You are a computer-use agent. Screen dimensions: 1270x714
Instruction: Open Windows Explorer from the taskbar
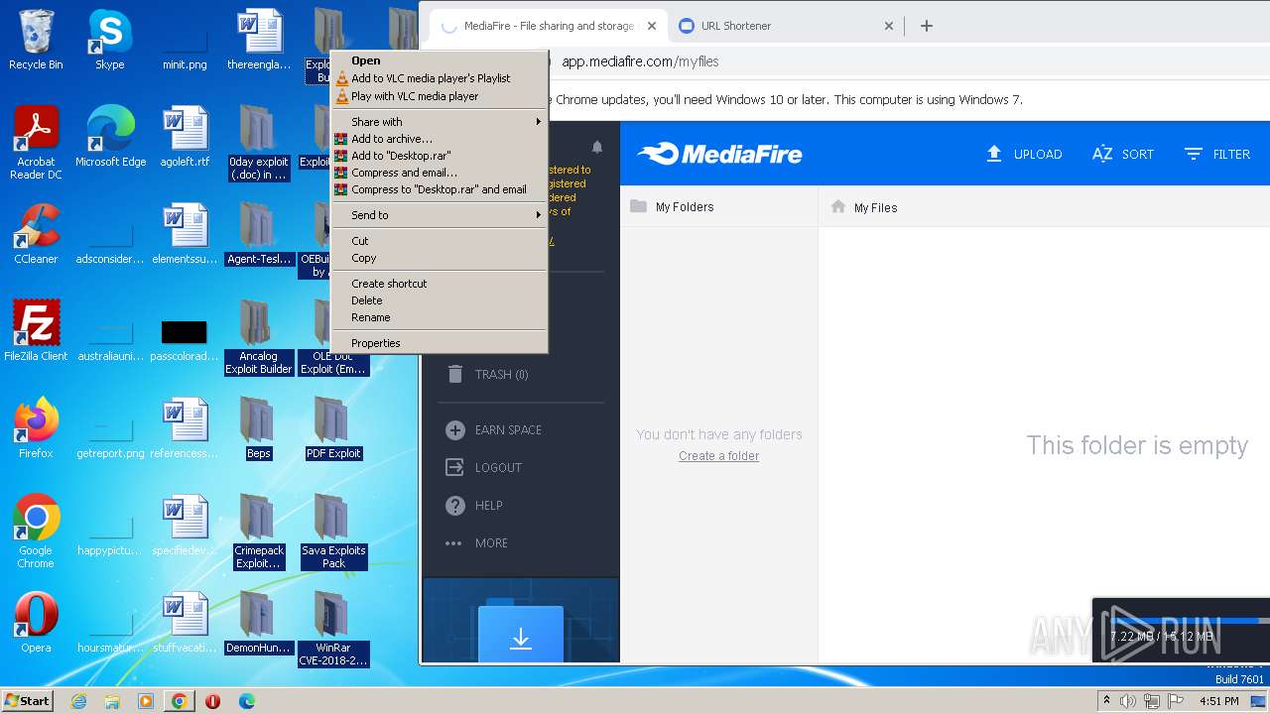point(112,701)
